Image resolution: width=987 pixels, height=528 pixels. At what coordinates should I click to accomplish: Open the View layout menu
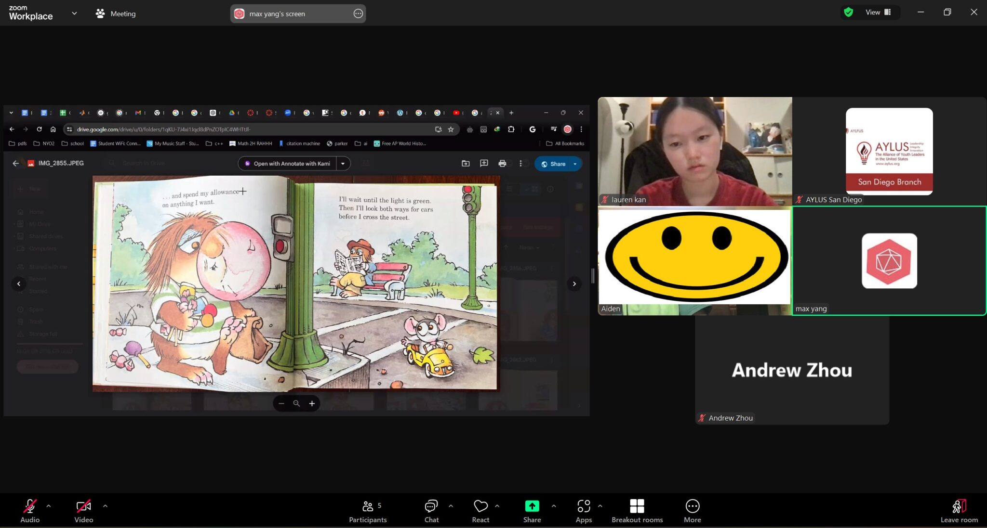click(878, 13)
